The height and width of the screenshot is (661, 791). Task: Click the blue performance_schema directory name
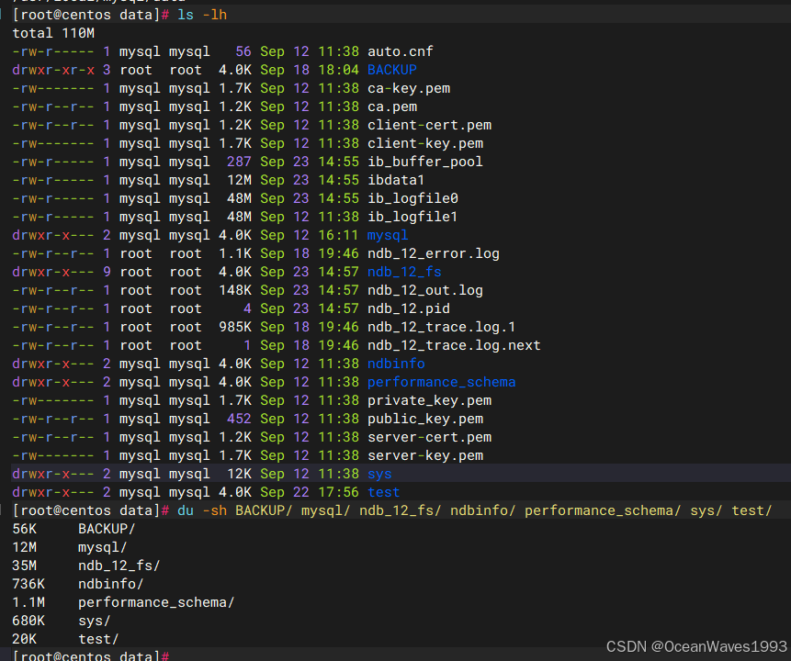point(441,382)
